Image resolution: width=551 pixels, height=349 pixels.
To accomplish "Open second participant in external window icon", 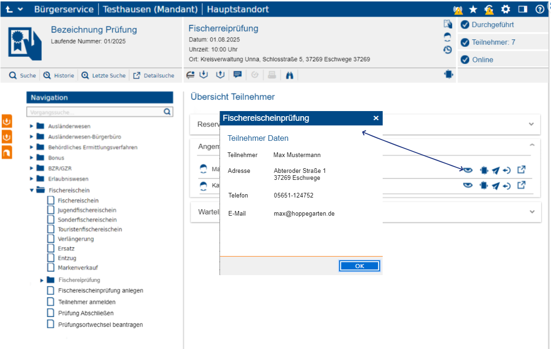I will (x=522, y=186).
